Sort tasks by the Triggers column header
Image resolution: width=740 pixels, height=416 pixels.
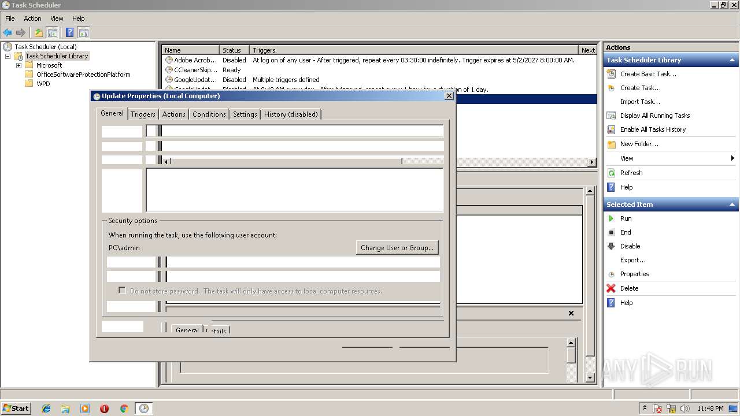click(x=414, y=50)
